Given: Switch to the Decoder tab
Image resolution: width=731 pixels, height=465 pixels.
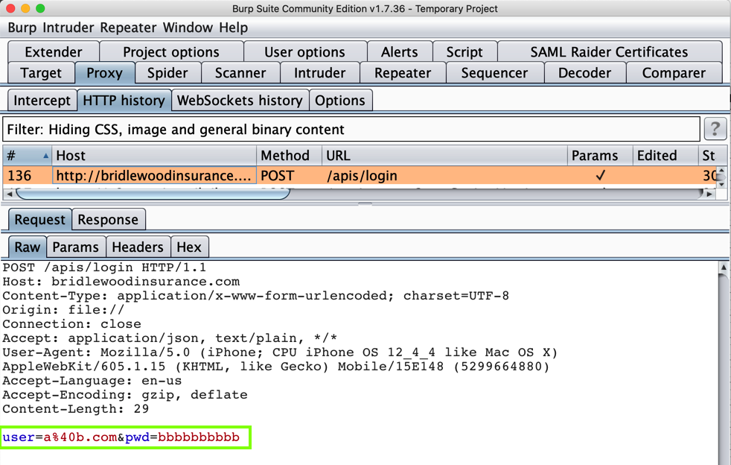Looking at the screenshot, I should click(584, 73).
